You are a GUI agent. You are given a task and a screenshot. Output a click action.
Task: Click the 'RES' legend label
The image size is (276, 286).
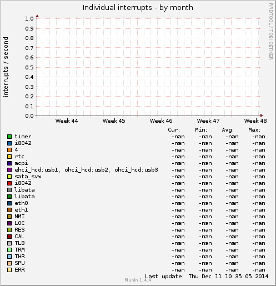pos(19,230)
